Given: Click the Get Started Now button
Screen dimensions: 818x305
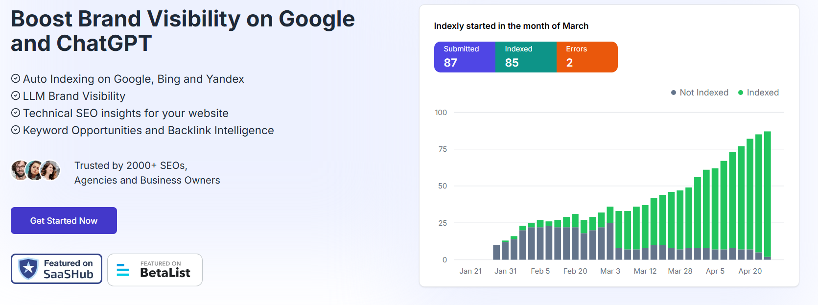Looking at the screenshot, I should (x=64, y=220).
